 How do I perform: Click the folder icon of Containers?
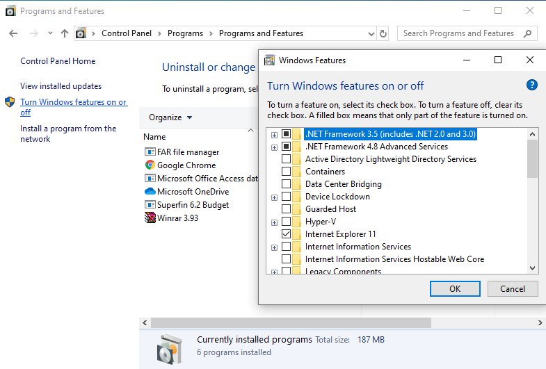[x=297, y=172]
